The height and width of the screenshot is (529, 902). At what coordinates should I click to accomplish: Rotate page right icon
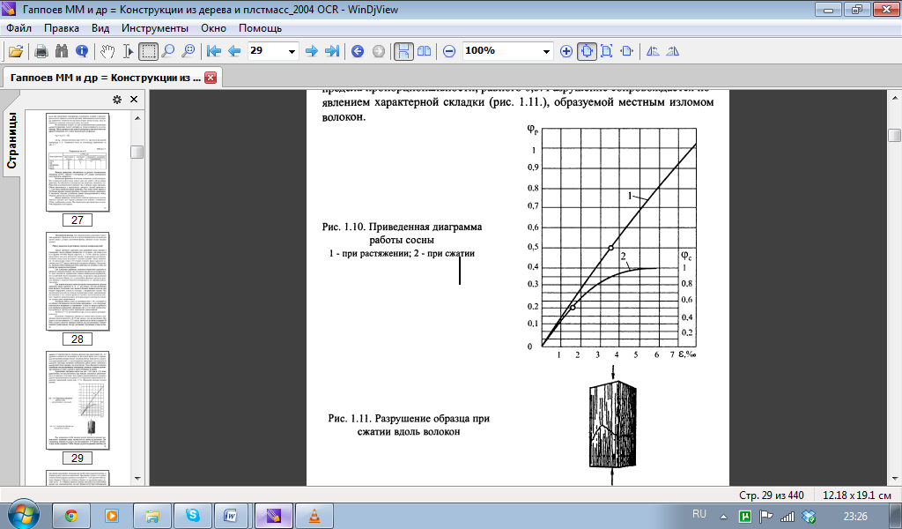[x=672, y=51]
